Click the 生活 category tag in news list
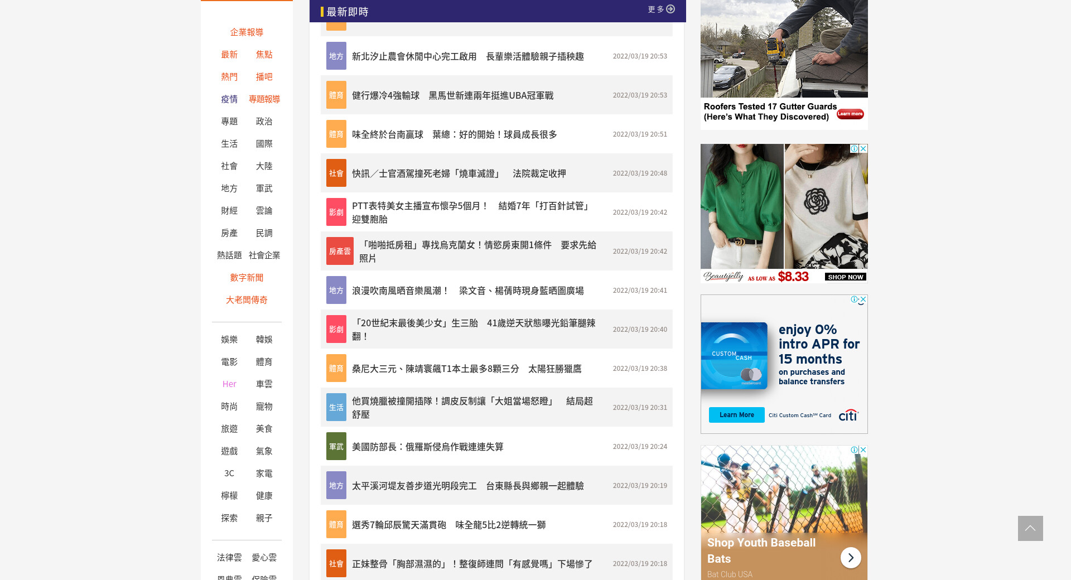Viewport: 1071px width, 580px height. click(336, 408)
